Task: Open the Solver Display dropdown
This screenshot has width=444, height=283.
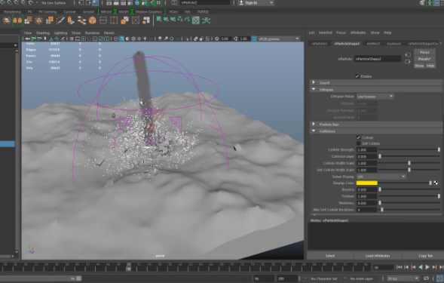Action: coord(381,177)
